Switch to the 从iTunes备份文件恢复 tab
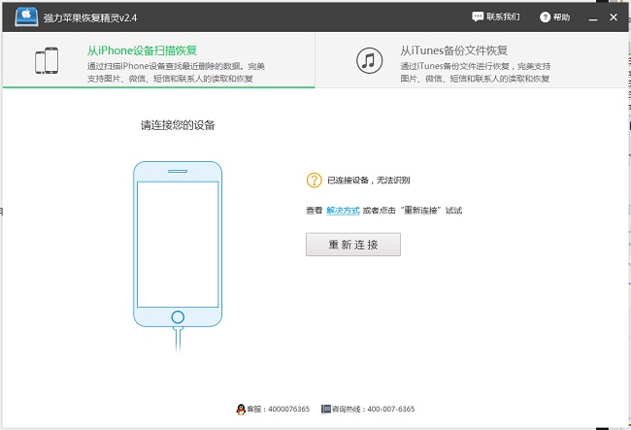Viewport: 631px width, 430px height. (454, 50)
